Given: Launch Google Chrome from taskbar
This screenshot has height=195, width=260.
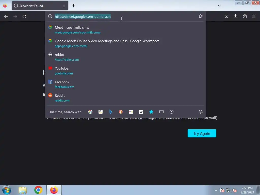Looking at the screenshot, I should point(38,190).
